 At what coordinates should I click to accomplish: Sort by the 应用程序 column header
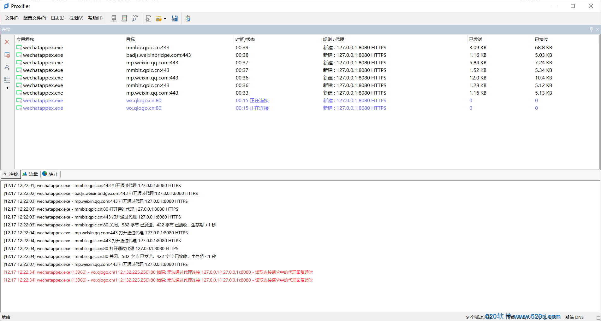point(69,39)
